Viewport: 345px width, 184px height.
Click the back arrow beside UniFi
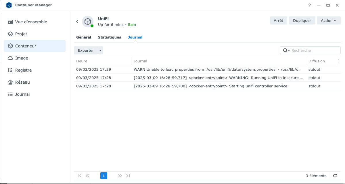coord(77,22)
